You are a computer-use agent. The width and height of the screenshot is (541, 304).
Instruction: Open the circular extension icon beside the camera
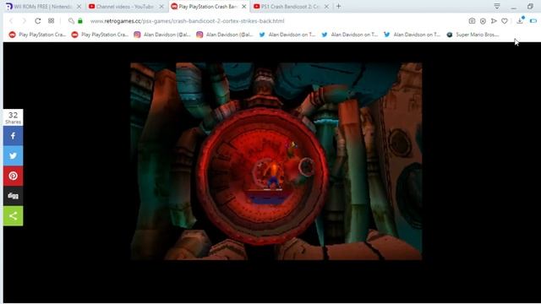pos(483,21)
